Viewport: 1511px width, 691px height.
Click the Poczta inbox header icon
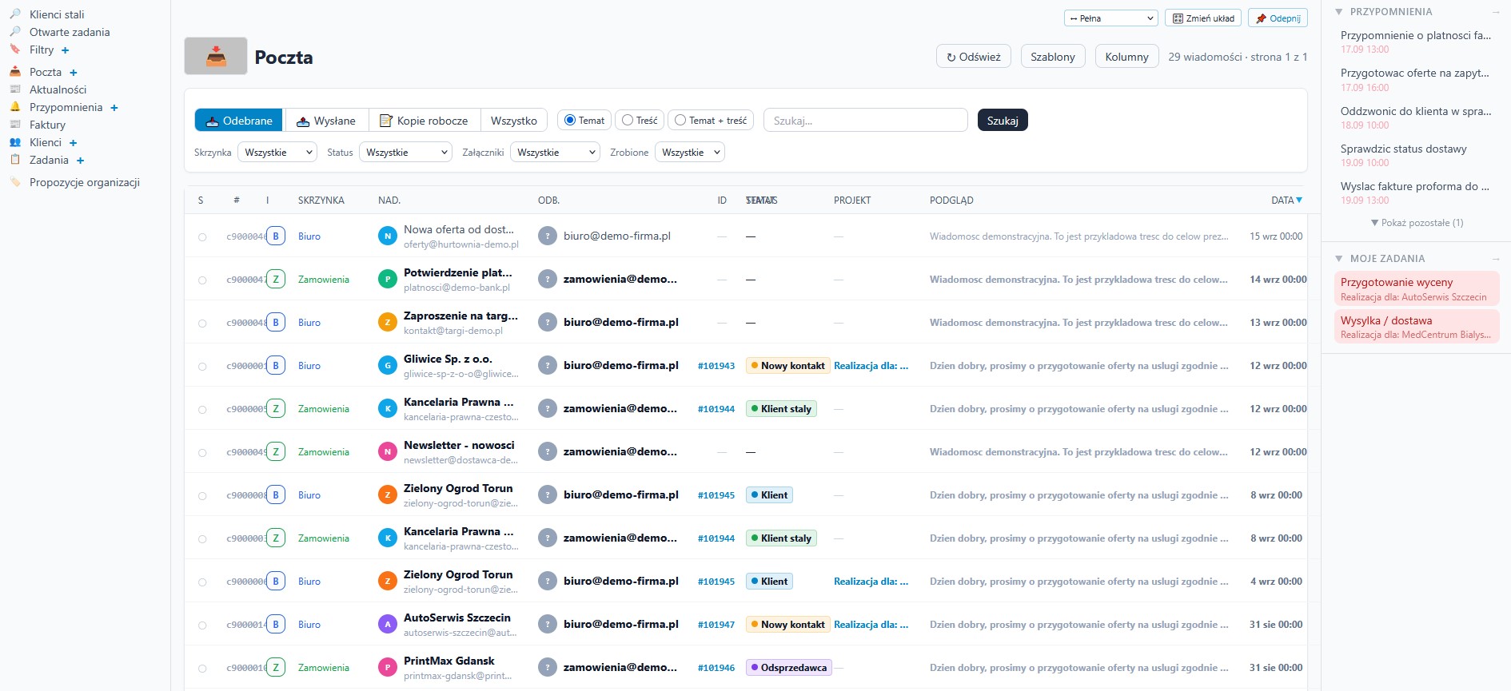click(216, 56)
